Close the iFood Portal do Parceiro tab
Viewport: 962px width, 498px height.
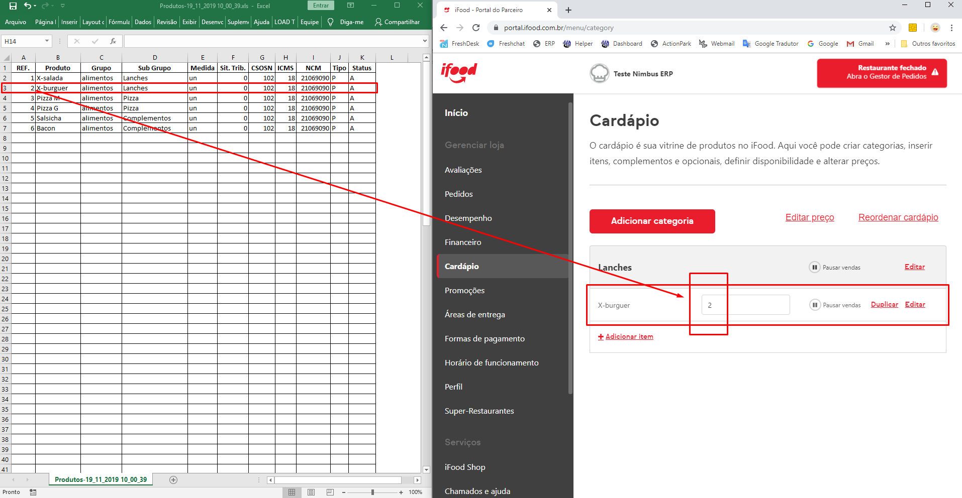point(549,10)
